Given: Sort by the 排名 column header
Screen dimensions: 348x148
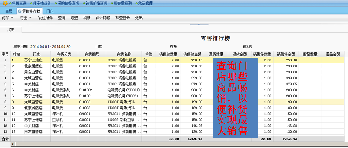Looking at the screenshot, I should click(x=17, y=54).
